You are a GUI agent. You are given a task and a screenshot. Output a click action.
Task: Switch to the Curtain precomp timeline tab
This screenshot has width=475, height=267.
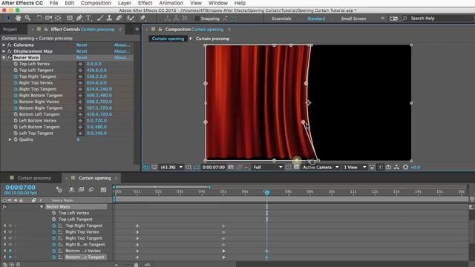tap(34, 178)
